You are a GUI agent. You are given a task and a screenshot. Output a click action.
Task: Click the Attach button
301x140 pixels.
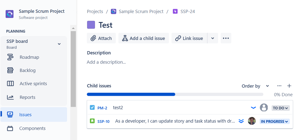pos(101,38)
